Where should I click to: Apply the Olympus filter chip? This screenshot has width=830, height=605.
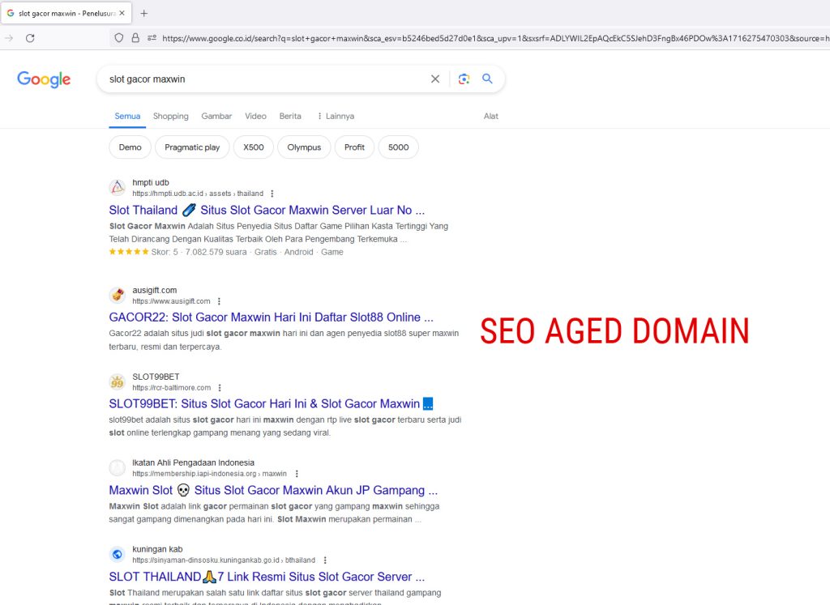304,147
